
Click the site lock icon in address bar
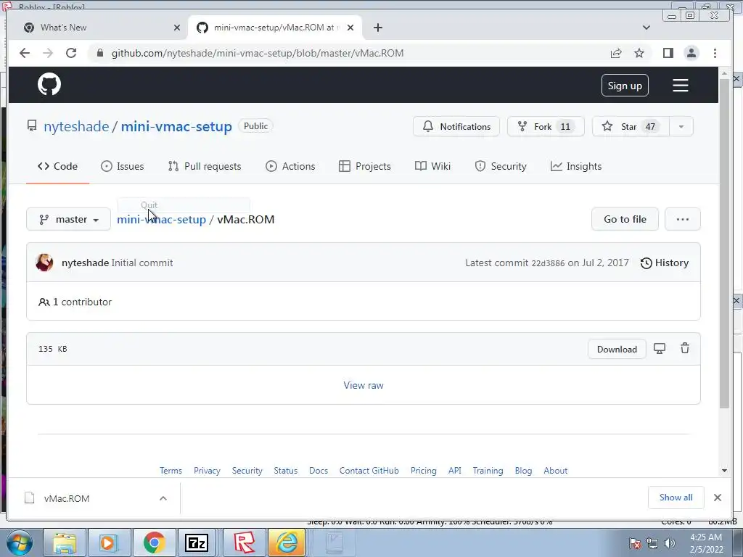click(100, 53)
